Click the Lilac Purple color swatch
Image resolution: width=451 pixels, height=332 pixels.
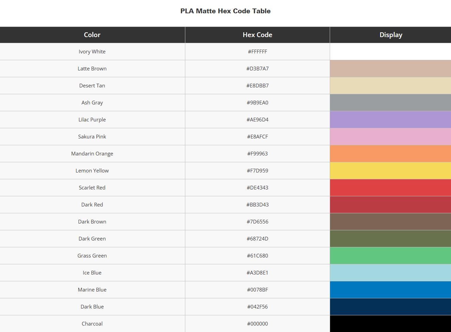390,120
